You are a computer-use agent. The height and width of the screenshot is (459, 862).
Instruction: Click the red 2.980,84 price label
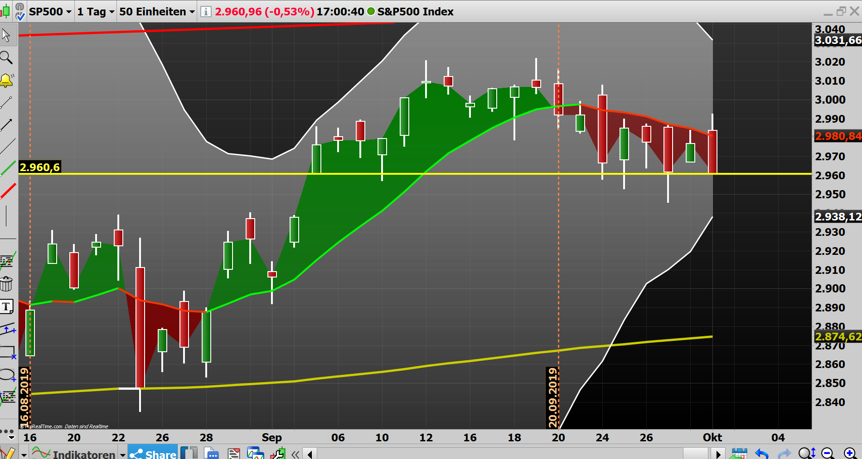pyautogui.click(x=838, y=136)
